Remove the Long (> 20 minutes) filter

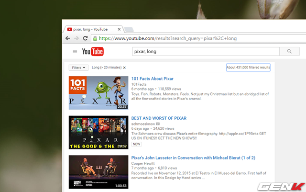[x=125, y=68]
